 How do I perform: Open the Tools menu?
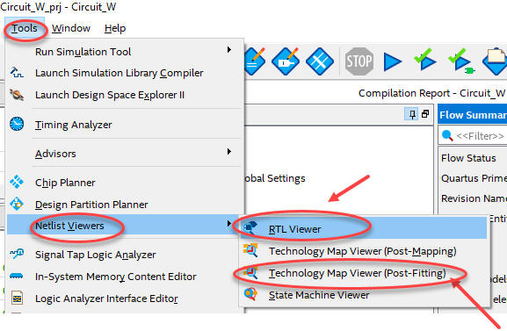[25, 28]
